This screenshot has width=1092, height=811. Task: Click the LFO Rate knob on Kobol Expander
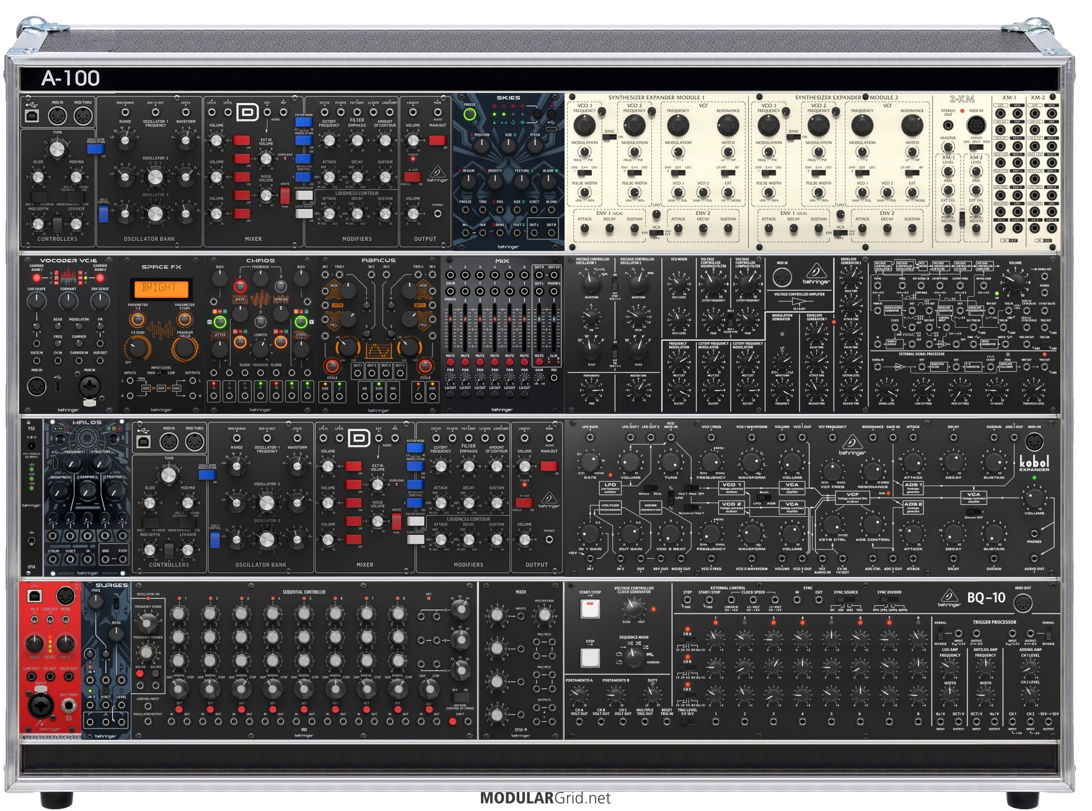(x=589, y=462)
